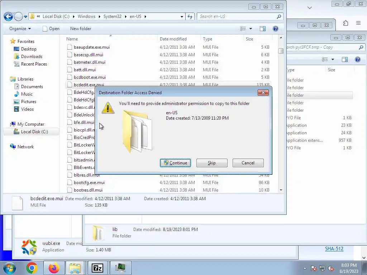This screenshot has height=275, width=367.
Task: Click the Refresh button beside address bar
Action: click(190, 16)
